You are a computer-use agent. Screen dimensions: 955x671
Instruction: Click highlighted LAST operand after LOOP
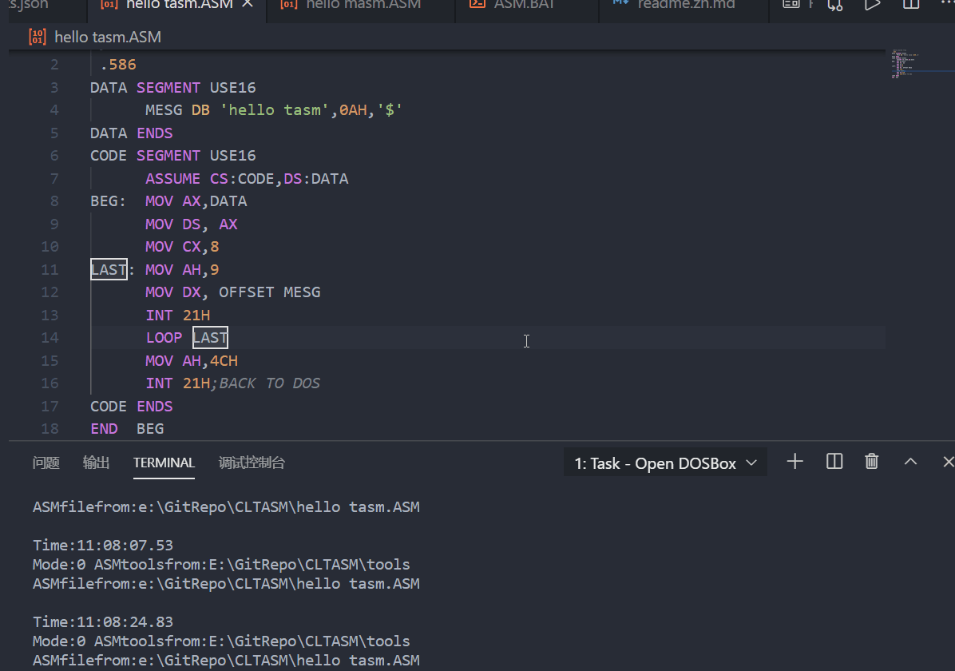tap(210, 338)
